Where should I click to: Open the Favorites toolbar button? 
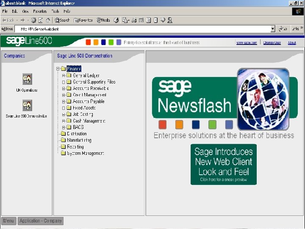pyautogui.click(x=83, y=20)
